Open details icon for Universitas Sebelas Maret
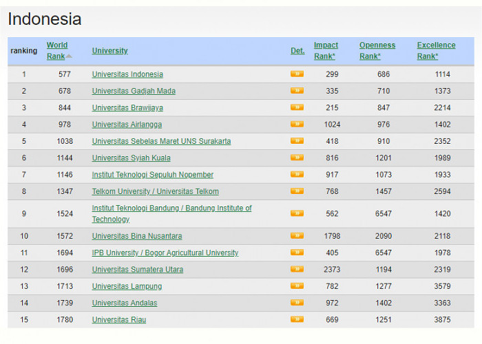This screenshot has width=482, height=344. pos(297,140)
